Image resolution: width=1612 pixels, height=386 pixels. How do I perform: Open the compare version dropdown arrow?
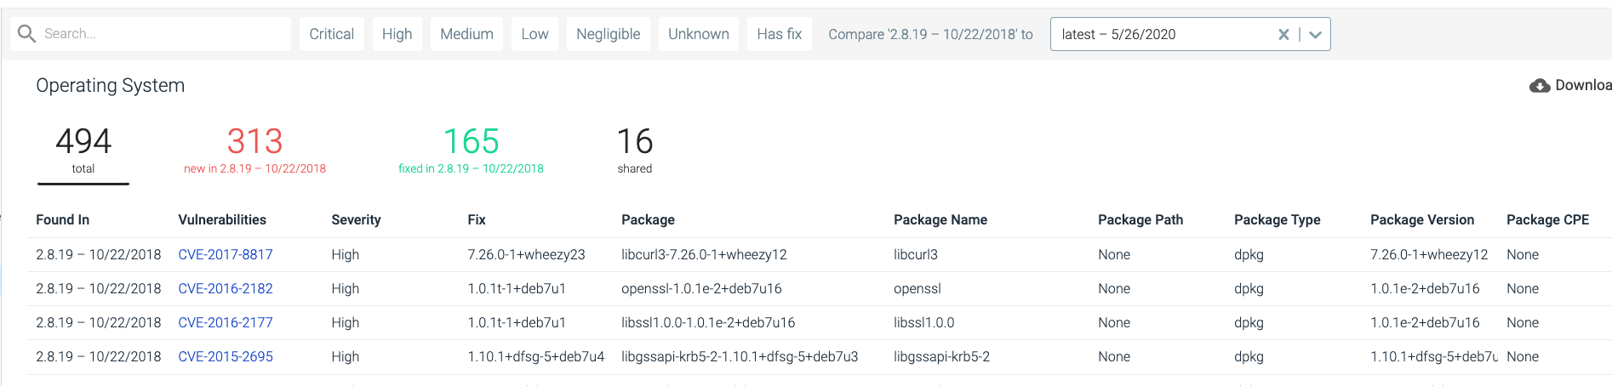(1315, 34)
